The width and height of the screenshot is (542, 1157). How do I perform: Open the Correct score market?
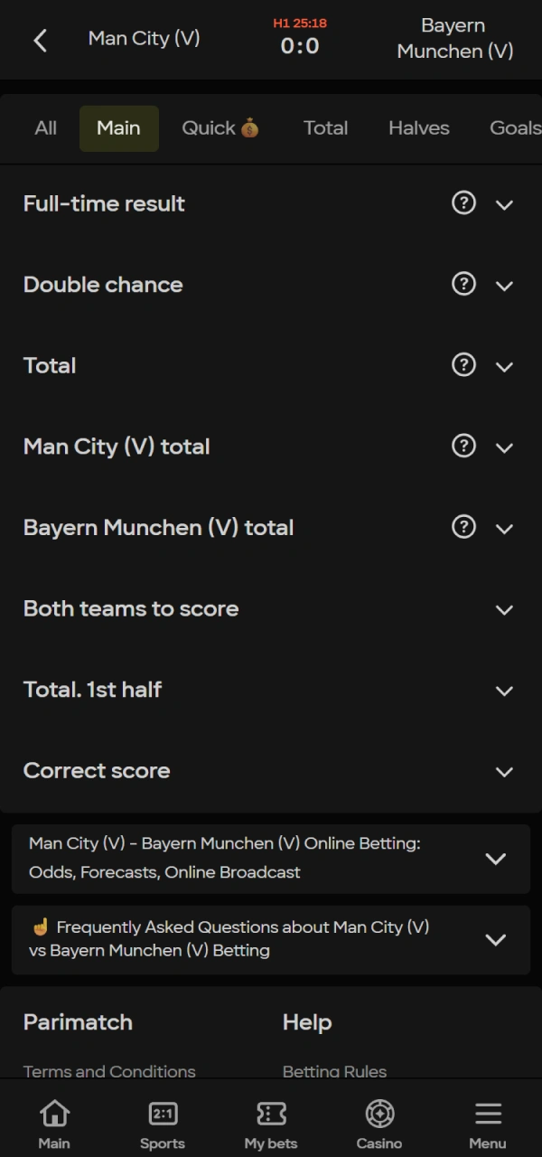504,772
